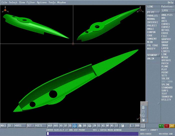Open the Tools menu
The width and height of the screenshot is (175, 136).
(x=52, y=2)
